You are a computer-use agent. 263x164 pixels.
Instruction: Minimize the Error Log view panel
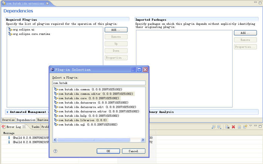coord(255,125)
